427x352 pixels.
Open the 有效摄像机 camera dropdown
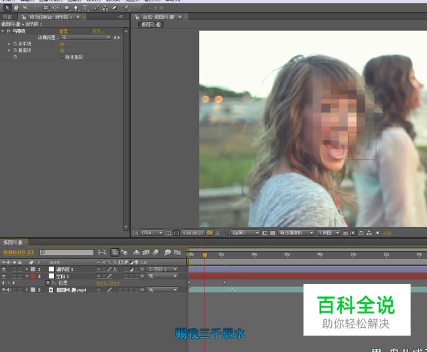(x=296, y=233)
